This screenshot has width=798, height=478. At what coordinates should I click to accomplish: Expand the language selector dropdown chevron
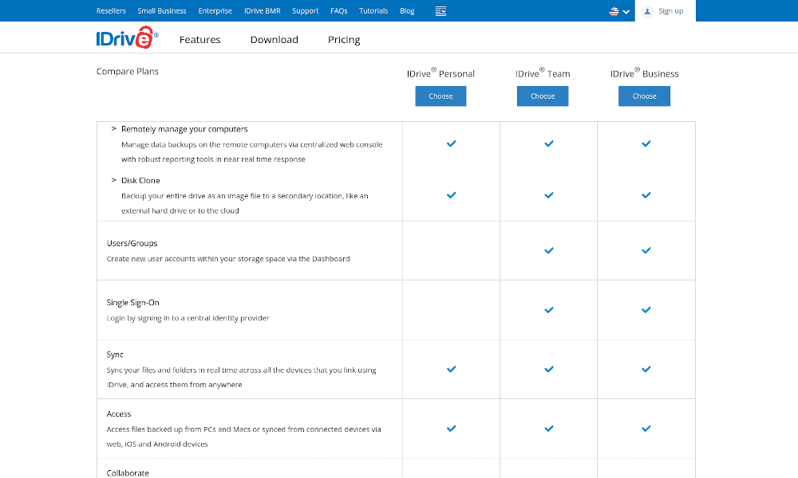click(x=626, y=11)
